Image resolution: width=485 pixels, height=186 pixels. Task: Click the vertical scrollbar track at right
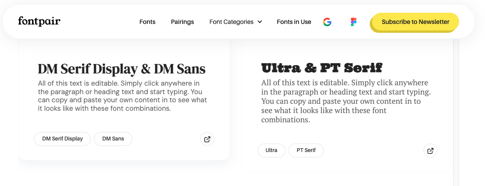coord(456,112)
